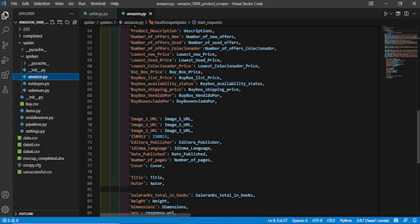Click errors and warnings status indicator
The width and height of the screenshot is (420, 224).
pos(10,220)
